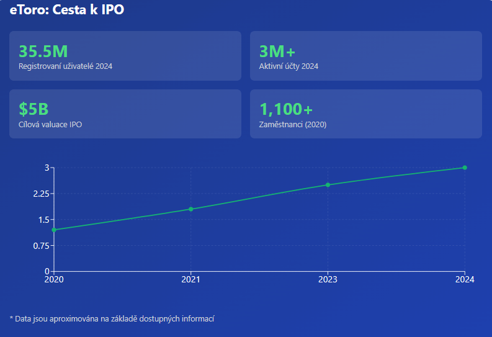Screen dimensions: 492x337
Task: Click the 'Cílová valuace IPO' label
Action: tap(50, 125)
